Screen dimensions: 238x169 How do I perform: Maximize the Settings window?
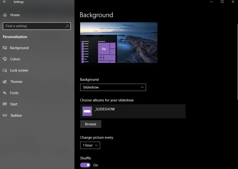tap(222, 2)
